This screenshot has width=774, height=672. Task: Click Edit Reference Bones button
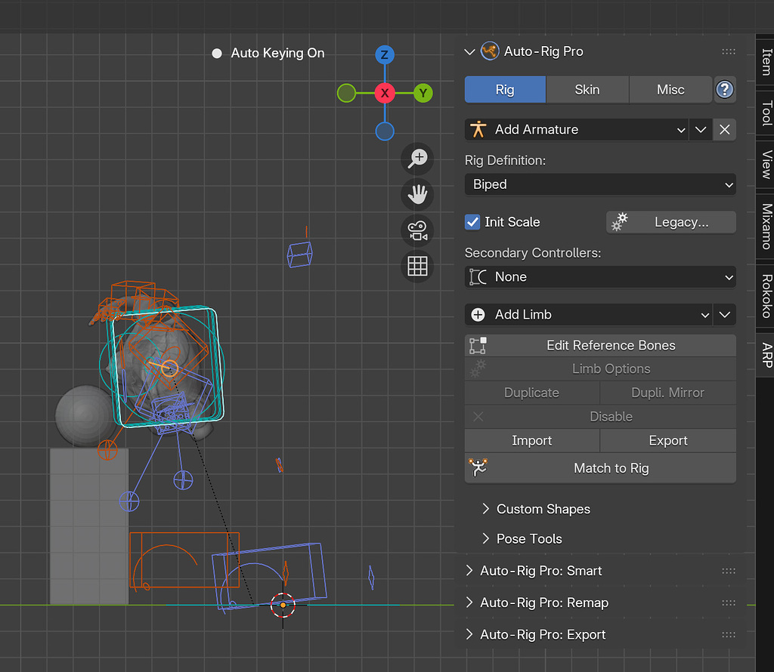[x=600, y=346]
